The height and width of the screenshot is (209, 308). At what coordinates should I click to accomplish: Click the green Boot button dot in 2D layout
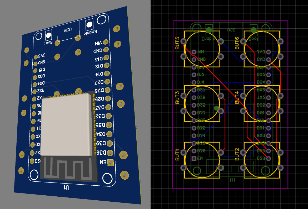pos(254,30)
